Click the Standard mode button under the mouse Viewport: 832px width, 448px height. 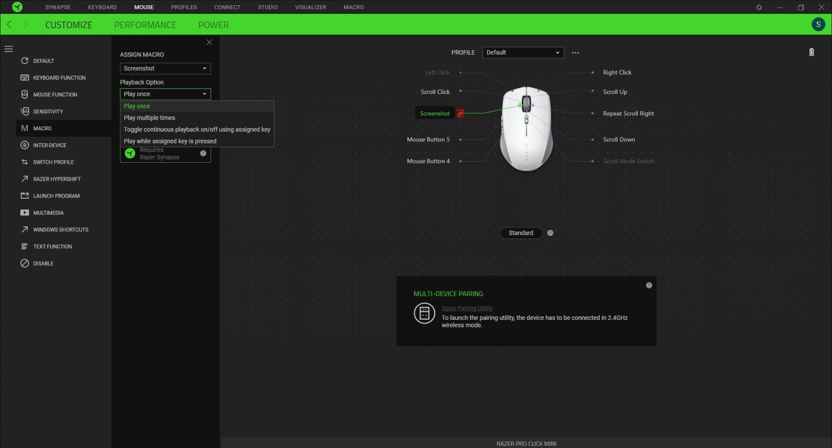[x=520, y=233]
